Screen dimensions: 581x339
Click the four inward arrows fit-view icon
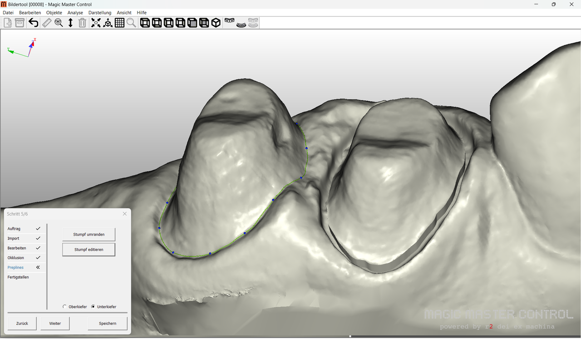(96, 23)
